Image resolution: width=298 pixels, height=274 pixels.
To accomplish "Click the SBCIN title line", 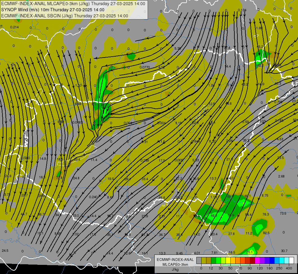I will pyautogui.click(x=65, y=16).
